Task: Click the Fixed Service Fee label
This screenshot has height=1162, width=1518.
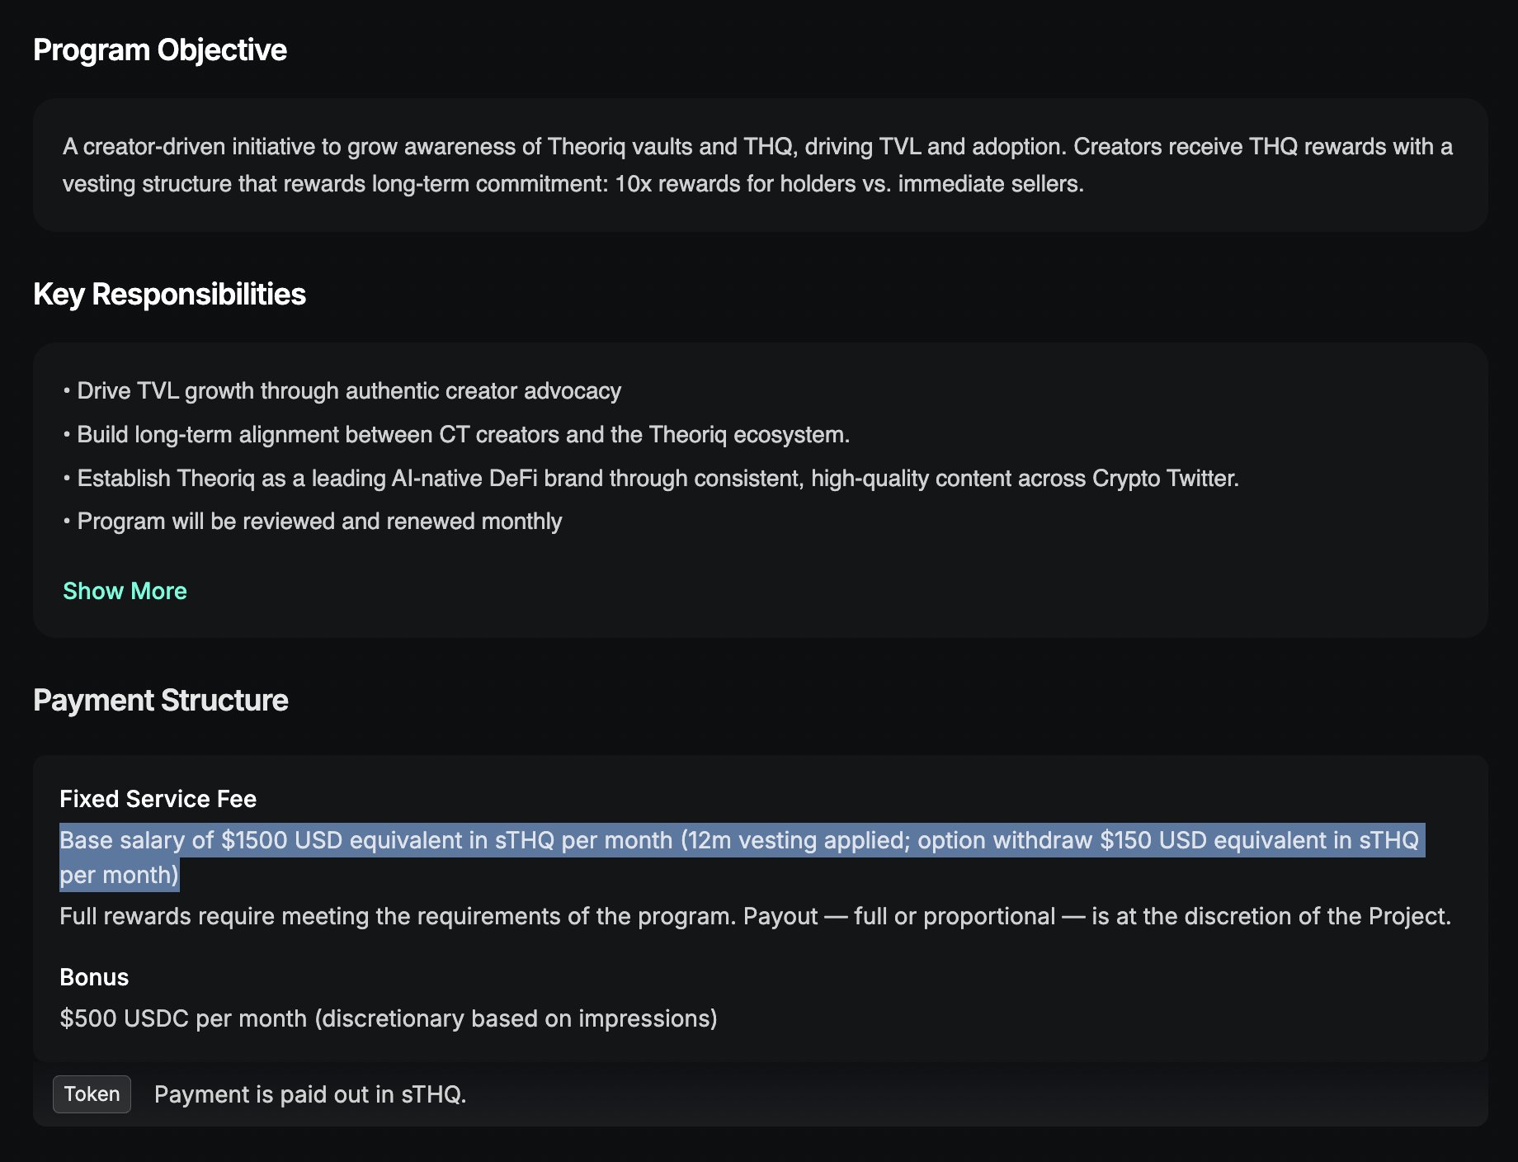Action: (x=158, y=799)
